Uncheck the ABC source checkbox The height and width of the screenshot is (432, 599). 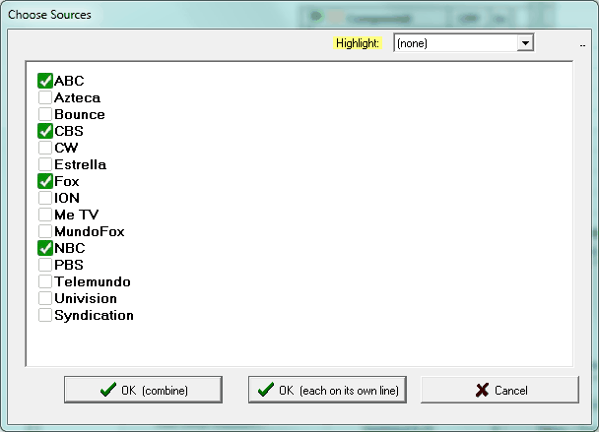[45, 81]
